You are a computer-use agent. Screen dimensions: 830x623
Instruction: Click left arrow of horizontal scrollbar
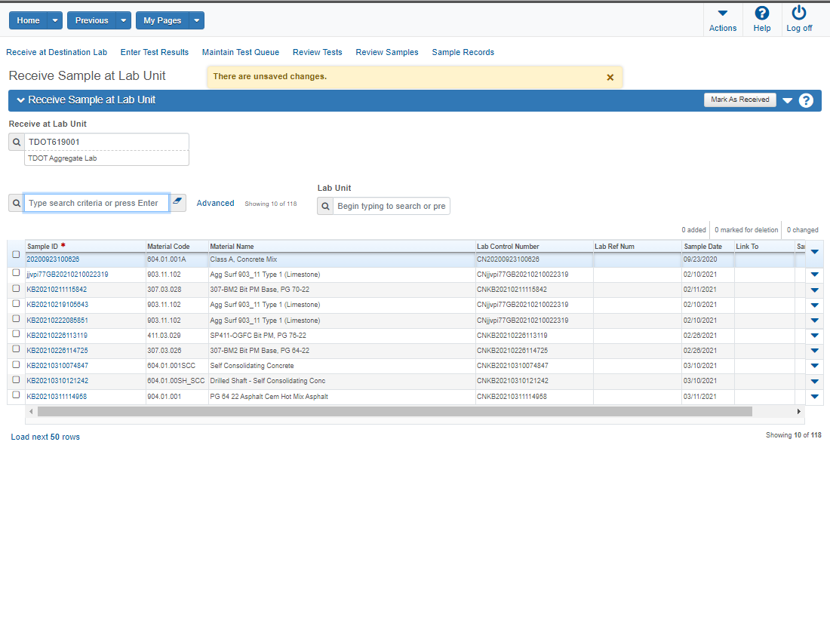click(x=31, y=411)
